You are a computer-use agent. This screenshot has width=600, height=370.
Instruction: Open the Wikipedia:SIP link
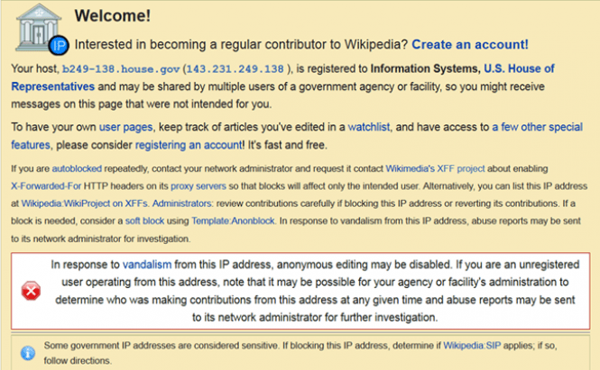(x=472, y=346)
